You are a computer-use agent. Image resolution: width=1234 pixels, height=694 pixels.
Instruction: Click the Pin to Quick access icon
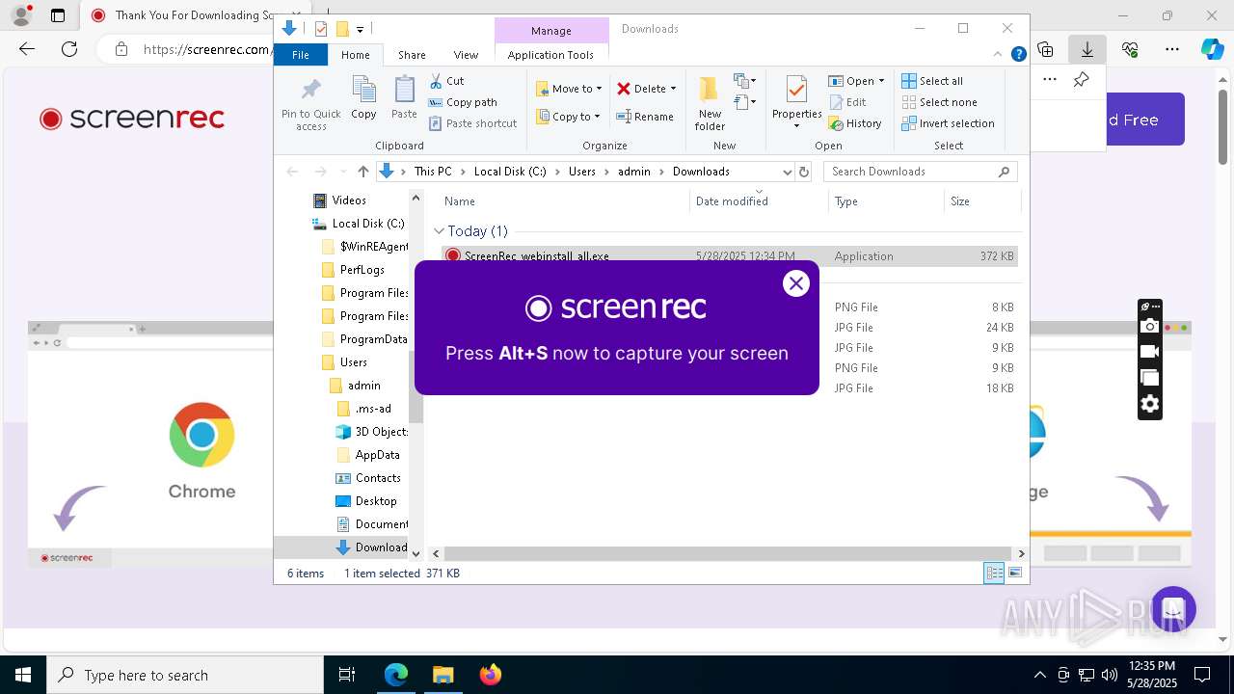click(x=310, y=90)
